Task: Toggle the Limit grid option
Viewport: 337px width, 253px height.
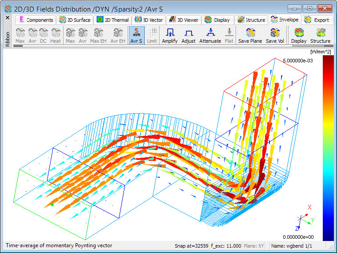Action: [152, 36]
